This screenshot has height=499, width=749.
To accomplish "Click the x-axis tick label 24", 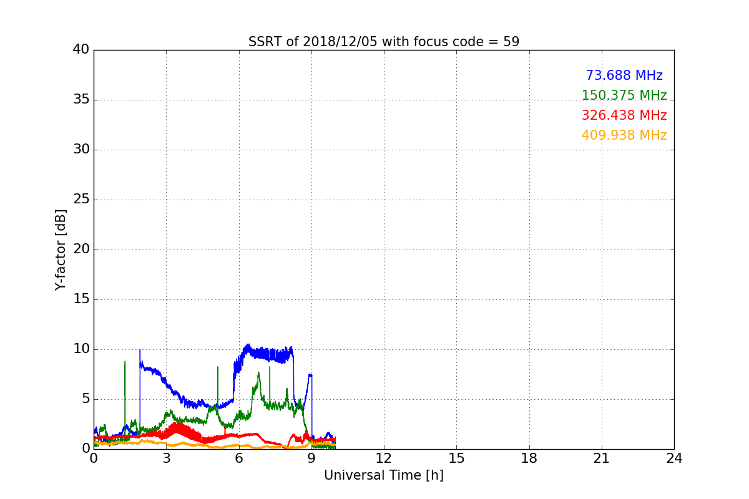I will click(x=674, y=458).
